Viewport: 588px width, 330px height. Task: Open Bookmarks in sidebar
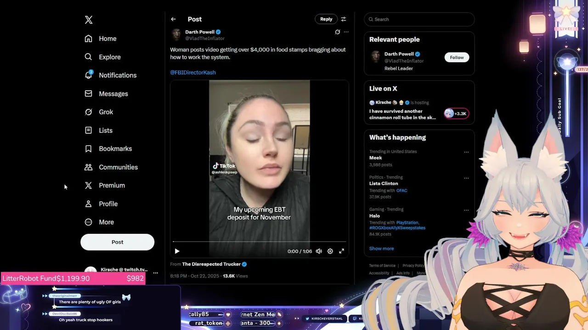tap(108, 148)
